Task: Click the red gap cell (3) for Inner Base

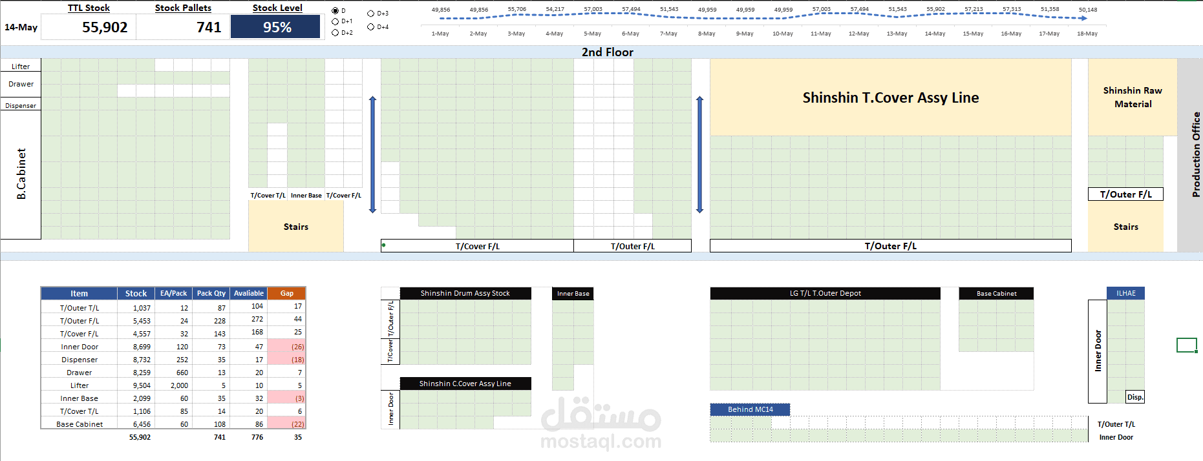Action: click(x=286, y=398)
